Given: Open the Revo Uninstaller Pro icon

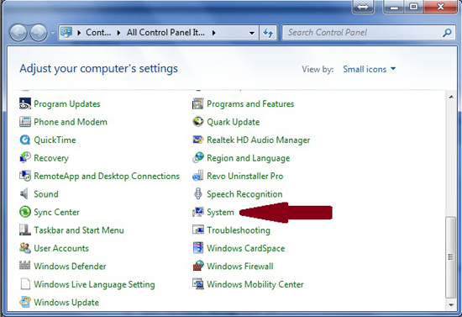Looking at the screenshot, I should click(x=198, y=176).
